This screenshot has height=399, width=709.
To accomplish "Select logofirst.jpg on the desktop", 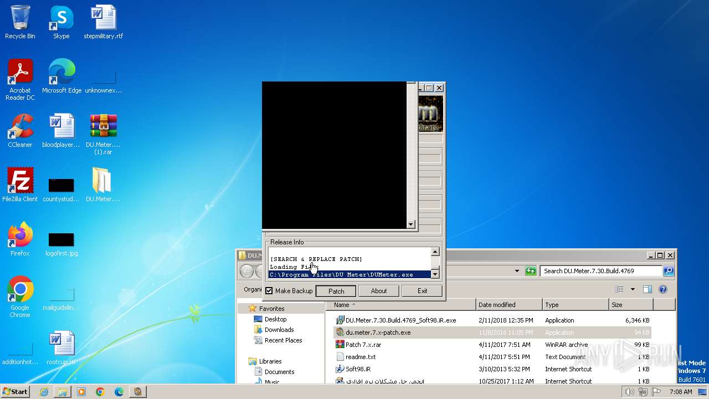I will coord(61,244).
